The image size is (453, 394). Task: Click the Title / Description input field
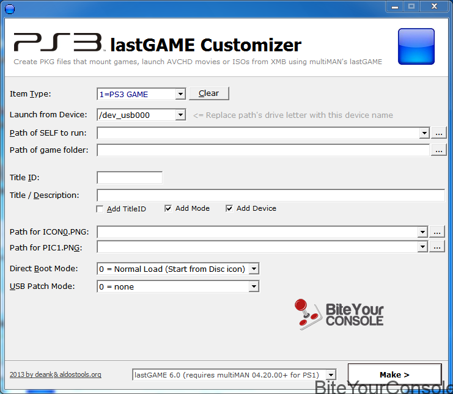click(271, 195)
